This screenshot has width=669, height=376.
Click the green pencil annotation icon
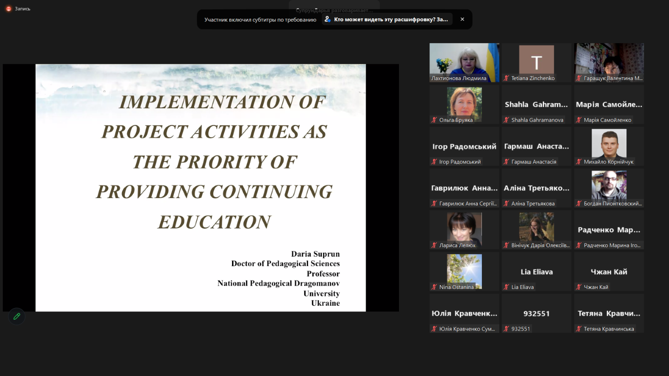coord(17,317)
